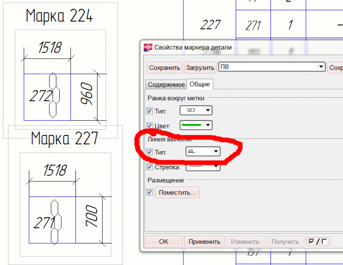343x265 pixels.
Task: Click the Применить button
Action: tap(204, 242)
